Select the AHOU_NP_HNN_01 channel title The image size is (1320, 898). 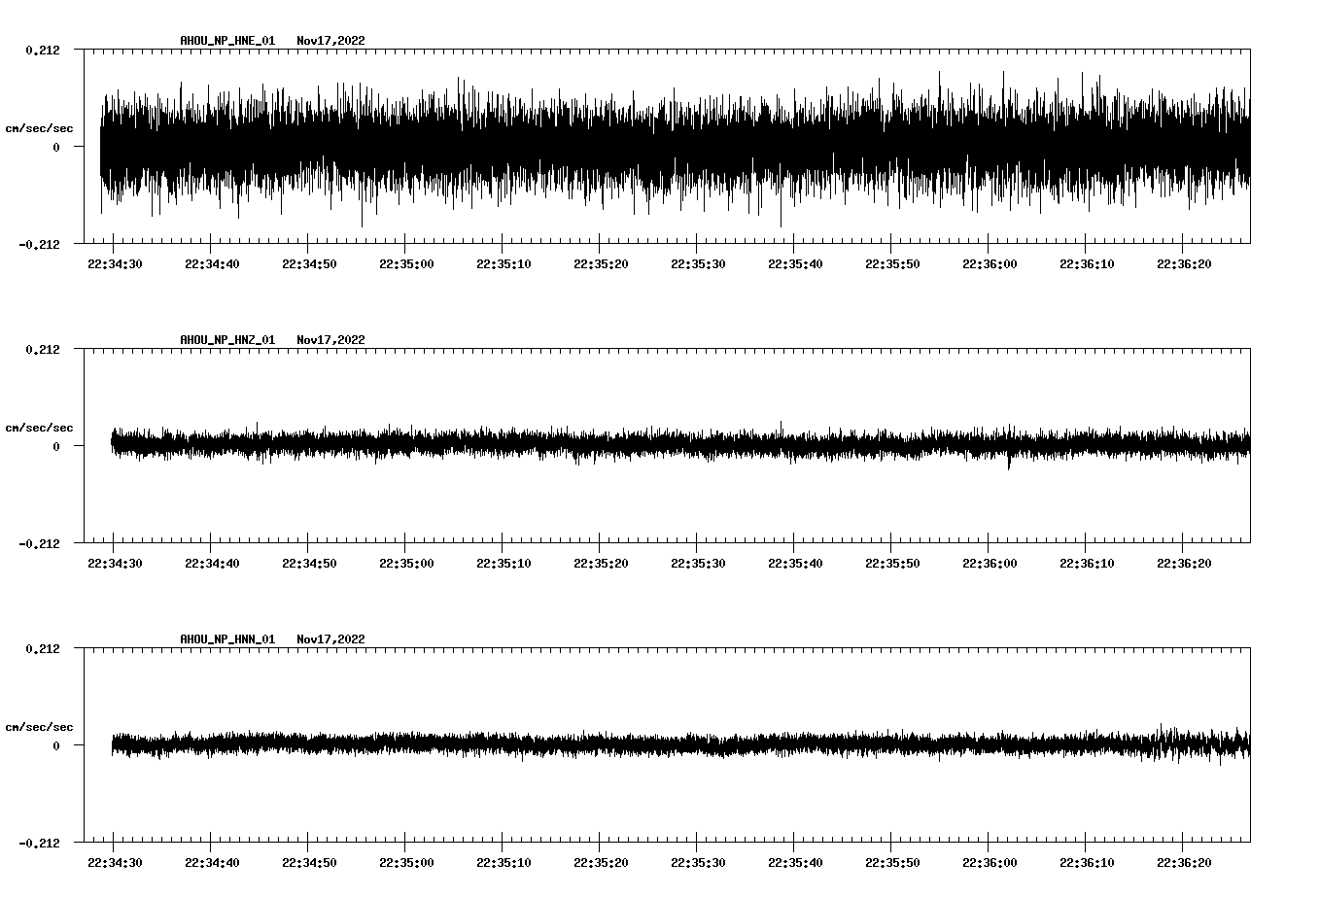[x=227, y=639]
